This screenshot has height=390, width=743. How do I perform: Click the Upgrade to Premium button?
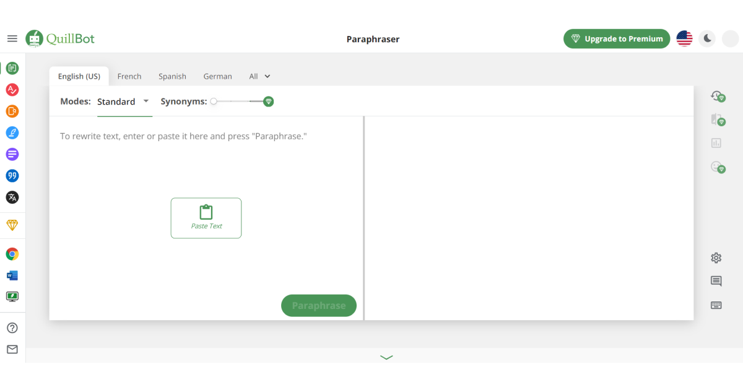[617, 38]
